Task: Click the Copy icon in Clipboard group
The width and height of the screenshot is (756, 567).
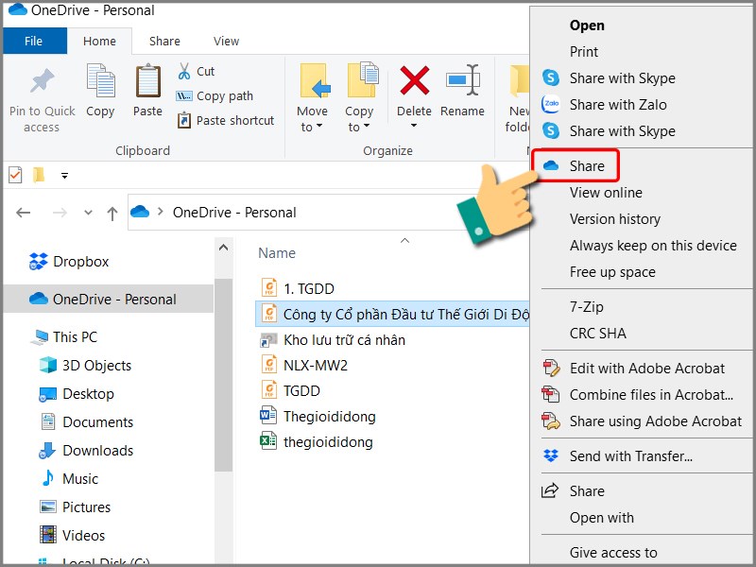Action: pos(100,80)
